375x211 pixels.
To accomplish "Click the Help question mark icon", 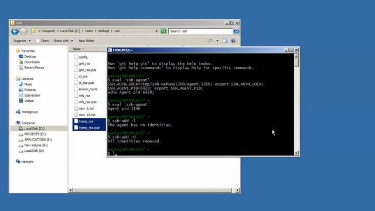I will pyautogui.click(x=233, y=41).
